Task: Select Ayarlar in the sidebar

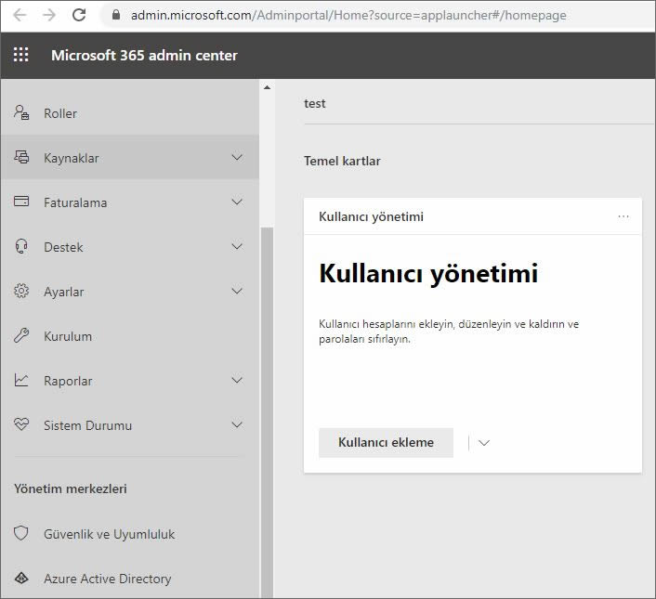Action: pyautogui.click(x=130, y=292)
